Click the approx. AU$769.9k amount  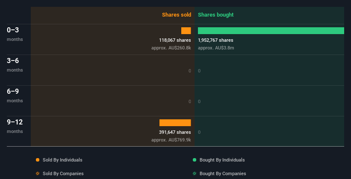coord(171,140)
